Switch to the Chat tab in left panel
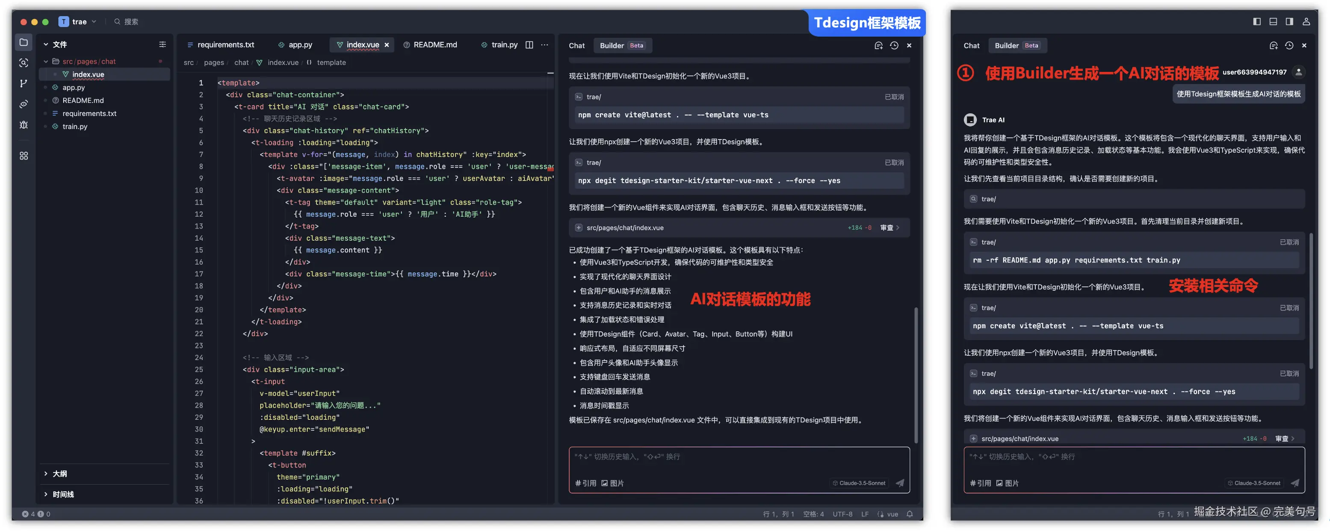The image size is (1330, 531). tap(577, 45)
